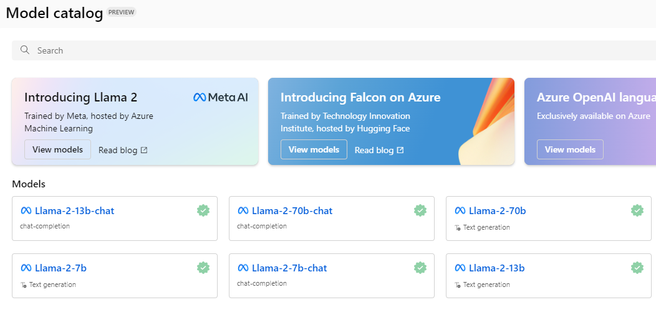This screenshot has height=310, width=656.
Task: Open the Llama-2-70b-chat model link
Action: pyautogui.click(x=292, y=211)
